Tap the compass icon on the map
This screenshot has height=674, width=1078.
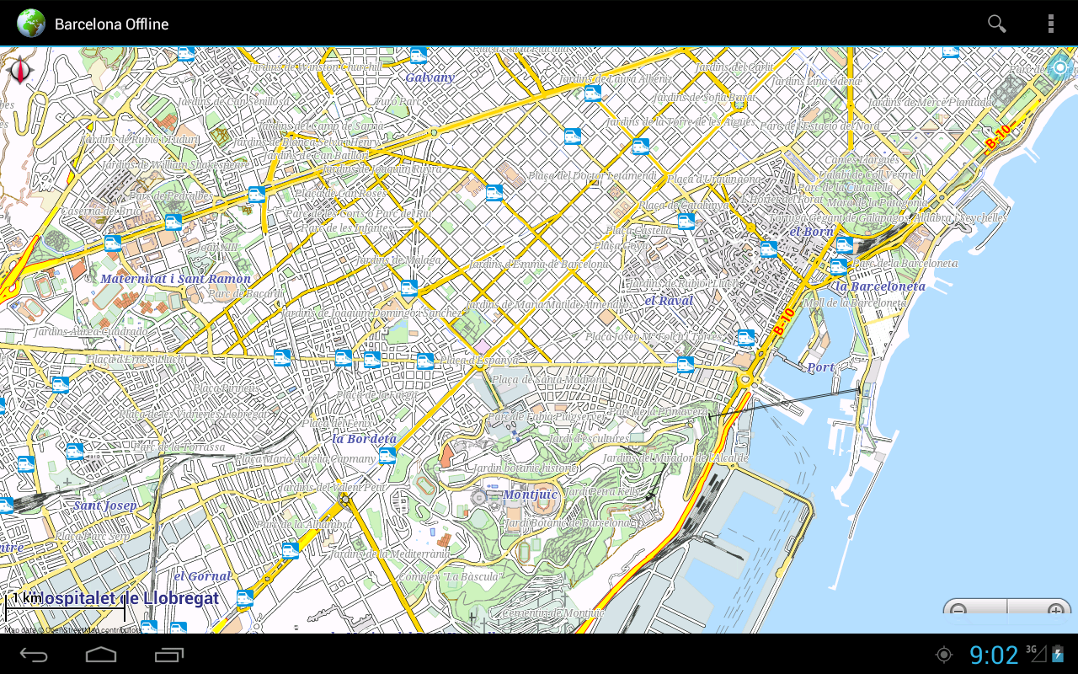tap(19, 71)
